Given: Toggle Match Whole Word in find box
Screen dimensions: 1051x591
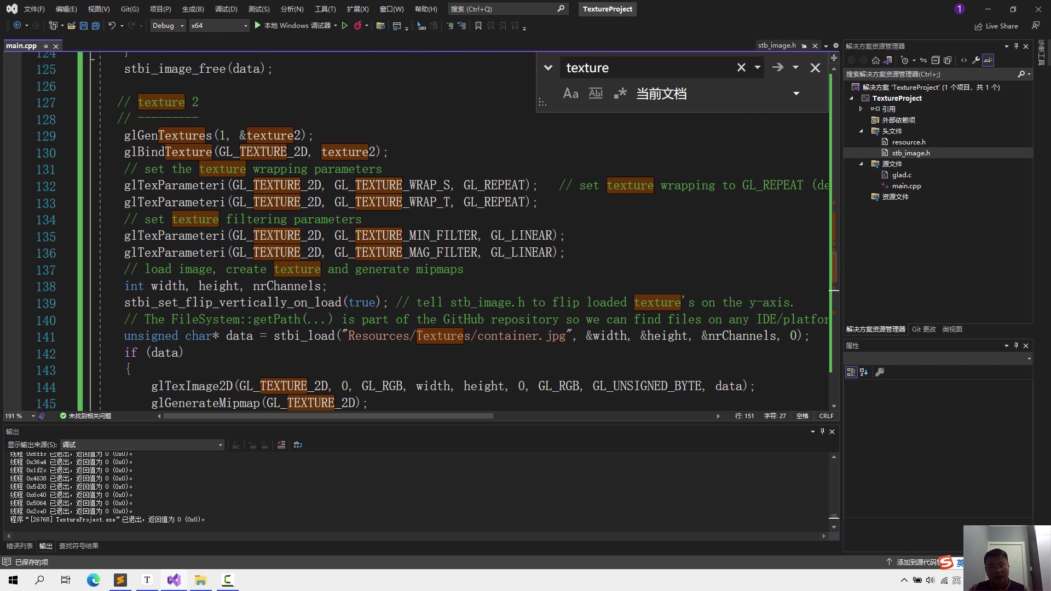Looking at the screenshot, I should [x=595, y=94].
